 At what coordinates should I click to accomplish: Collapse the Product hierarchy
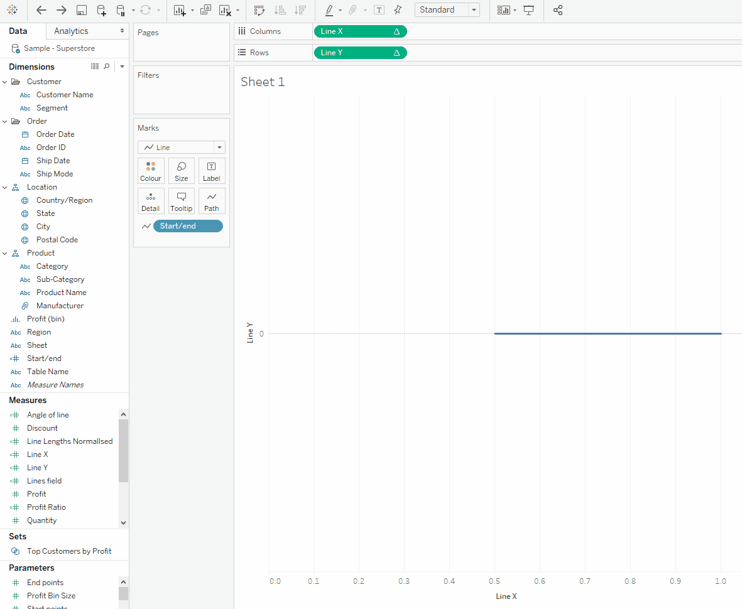(5, 254)
